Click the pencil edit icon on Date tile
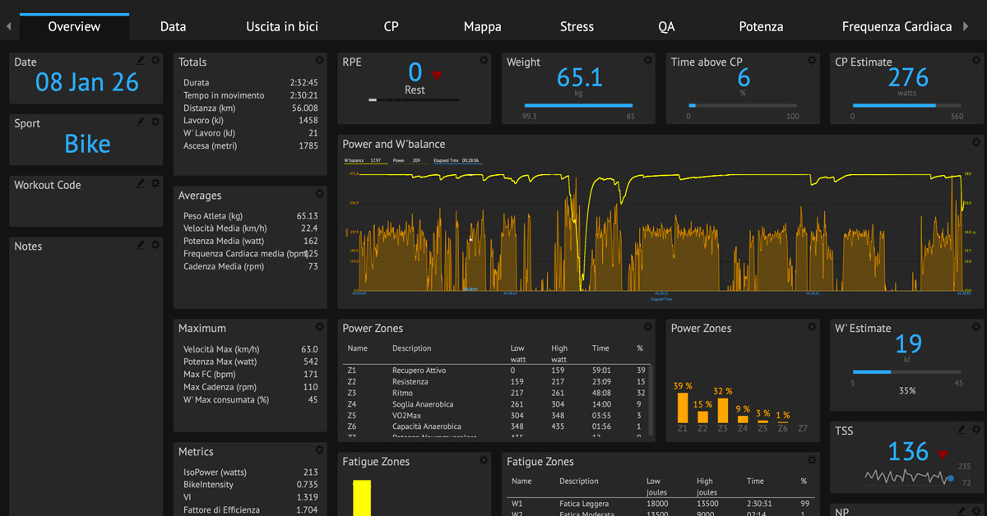Screen dimensions: 987x516 (x=141, y=61)
